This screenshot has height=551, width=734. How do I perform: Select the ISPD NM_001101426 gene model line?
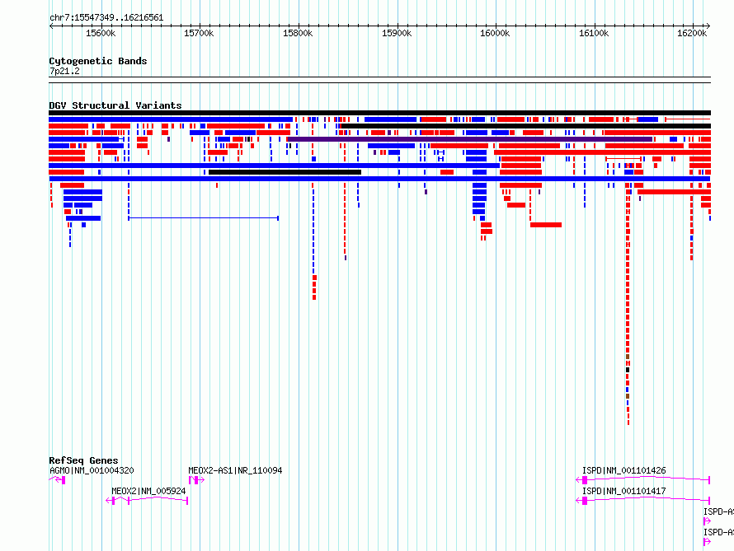pos(642,479)
